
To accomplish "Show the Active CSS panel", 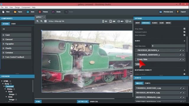I will pos(83,102).
